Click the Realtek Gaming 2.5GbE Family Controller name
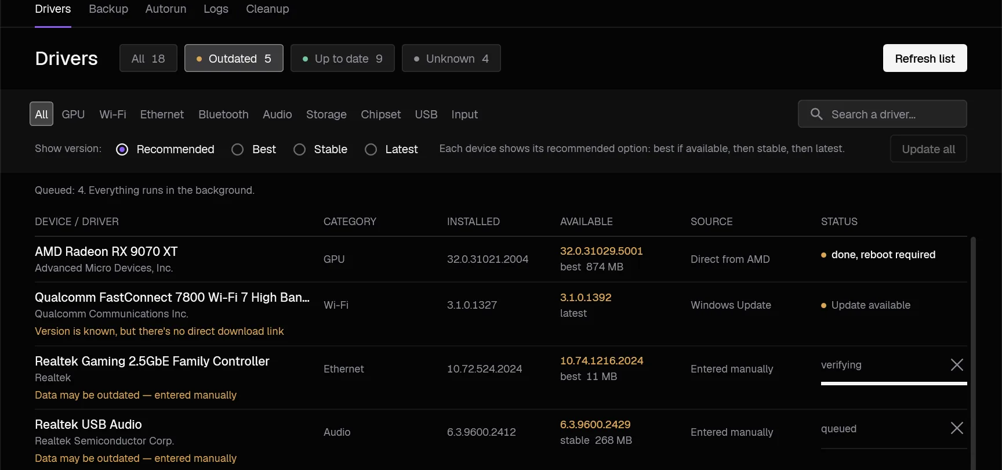Image resolution: width=1002 pixels, height=470 pixels. (x=152, y=361)
